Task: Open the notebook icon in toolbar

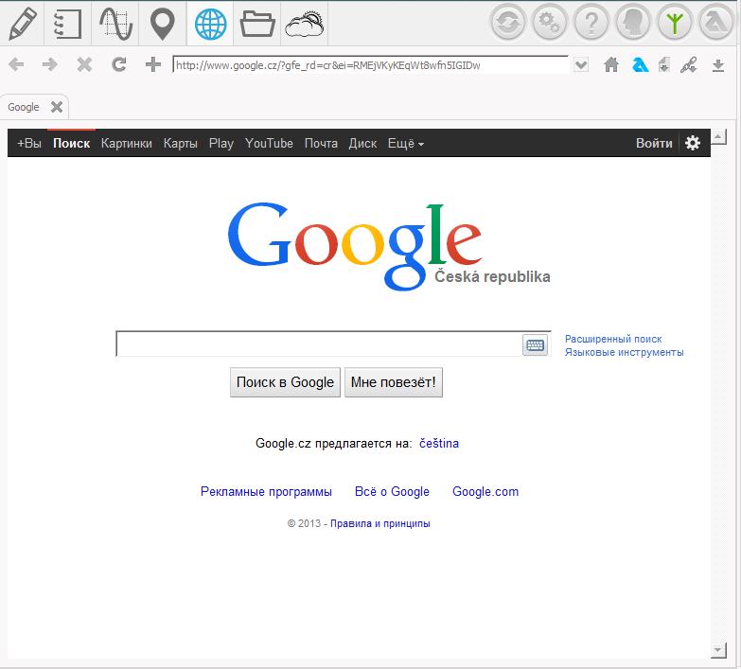Action: (68, 23)
